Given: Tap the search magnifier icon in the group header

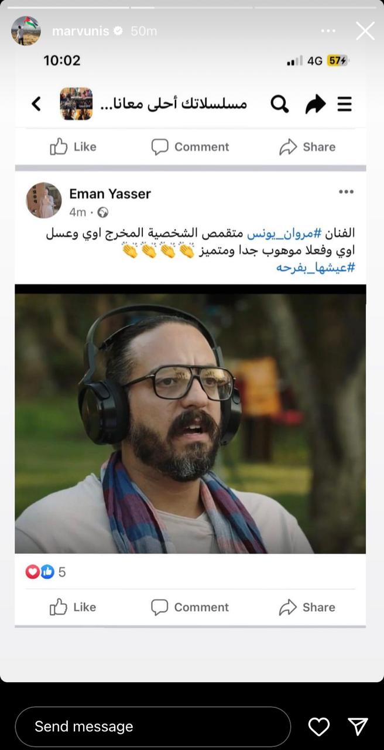Looking at the screenshot, I should [x=280, y=104].
